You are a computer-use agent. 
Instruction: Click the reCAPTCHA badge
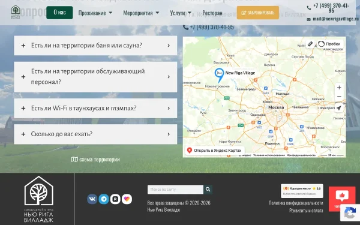350,212
